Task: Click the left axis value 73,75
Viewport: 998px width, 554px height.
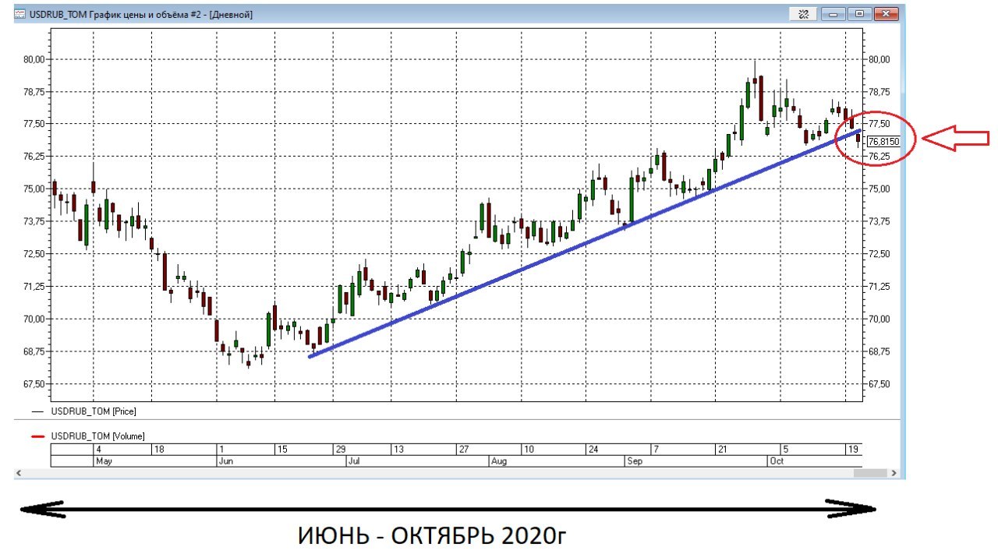Action: 34,221
